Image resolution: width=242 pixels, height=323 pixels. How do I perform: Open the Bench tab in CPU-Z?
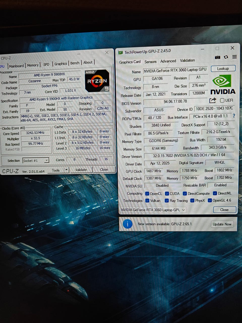(x=75, y=63)
